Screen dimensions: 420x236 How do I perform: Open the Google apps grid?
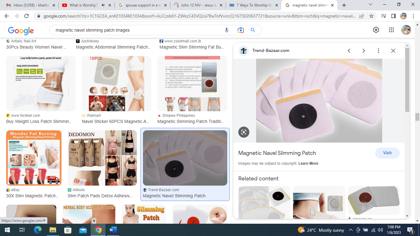(391, 30)
